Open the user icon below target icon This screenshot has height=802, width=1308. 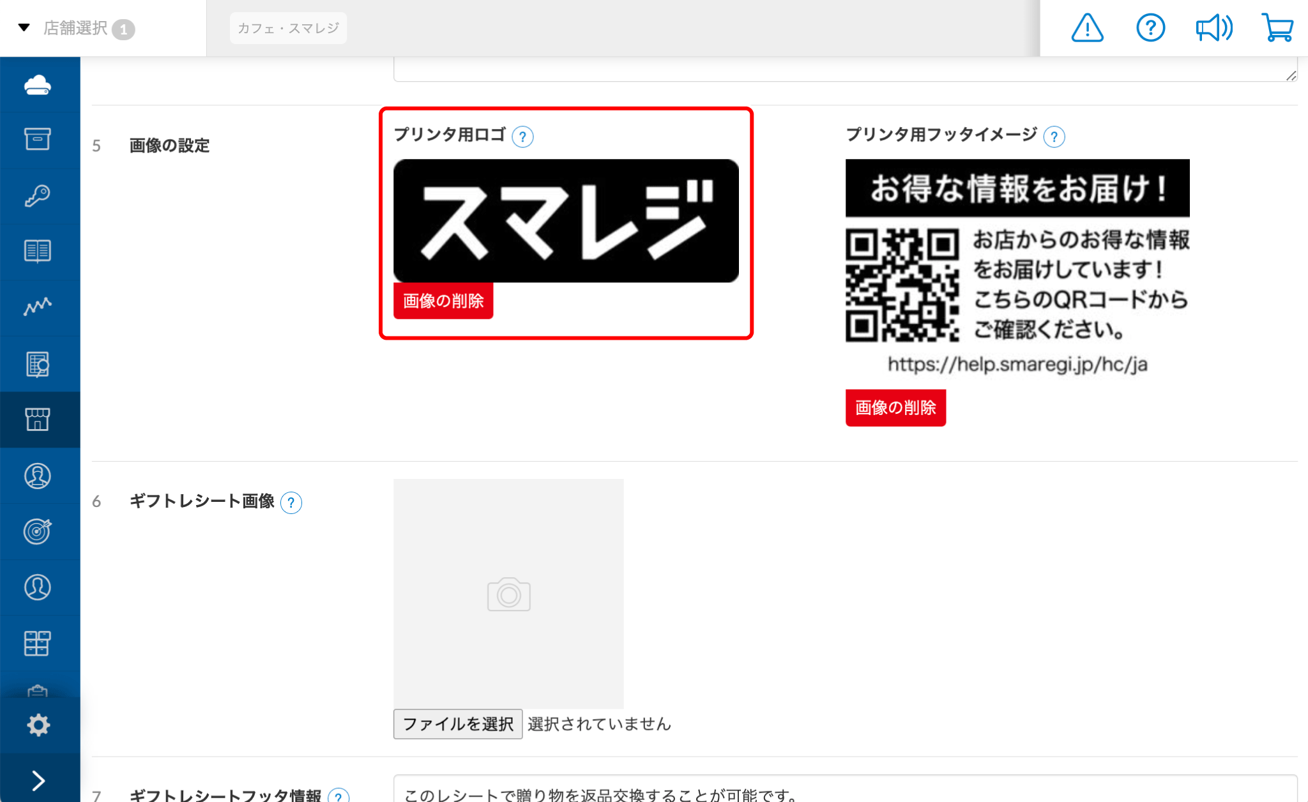[38, 587]
